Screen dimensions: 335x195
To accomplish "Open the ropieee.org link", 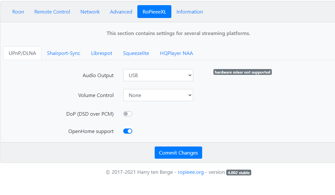I will pyautogui.click(x=191, y=172).
